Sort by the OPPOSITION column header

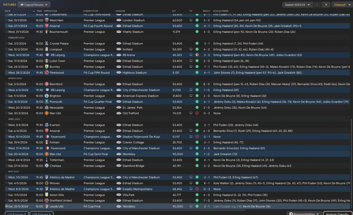[50, 11]
